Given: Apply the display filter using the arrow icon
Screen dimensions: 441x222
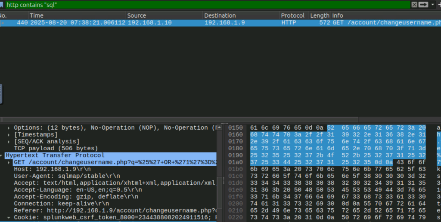Looking at the screenshot, I should click(x=423, y=4).
